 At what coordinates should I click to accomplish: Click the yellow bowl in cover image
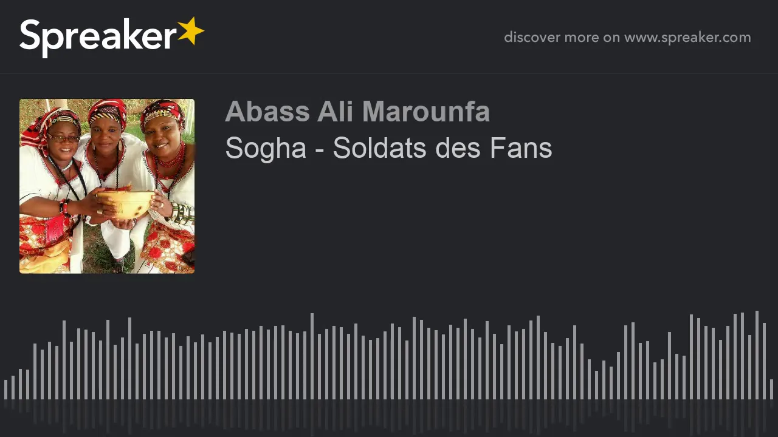tap(126, 204)
